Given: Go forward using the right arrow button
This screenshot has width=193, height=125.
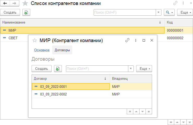Looking at the screenshot, I should pos(14,3).
